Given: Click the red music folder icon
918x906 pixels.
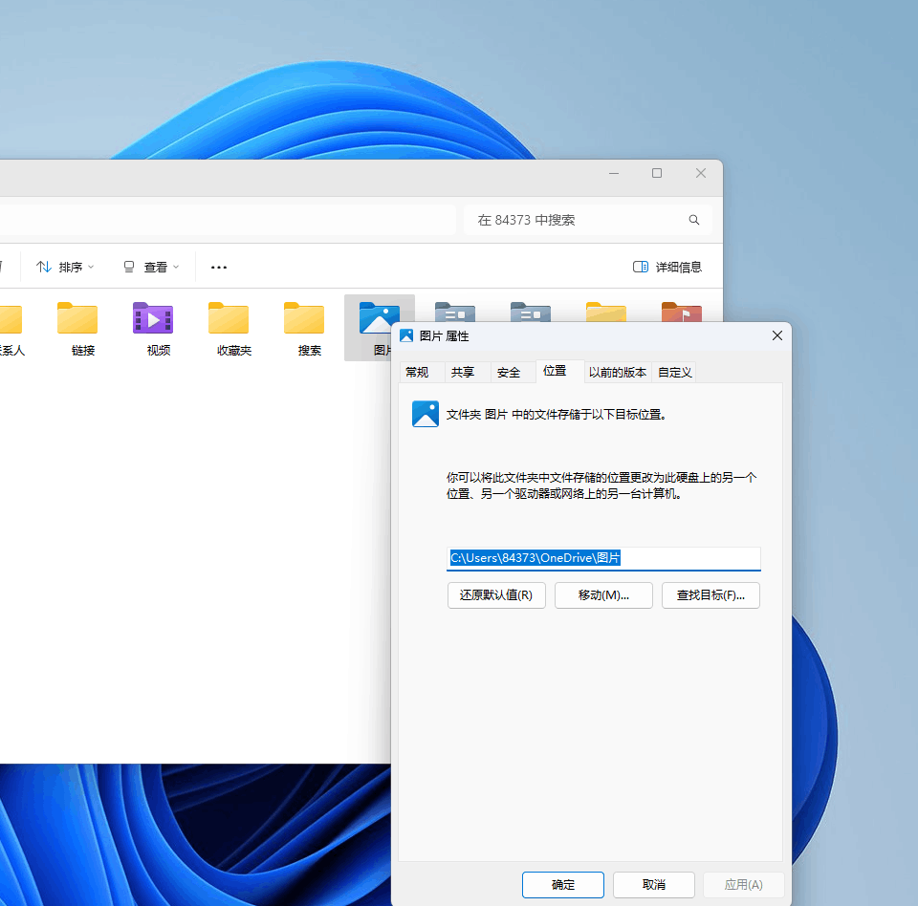Looking at the screenshot, I should tap(682, 312).
